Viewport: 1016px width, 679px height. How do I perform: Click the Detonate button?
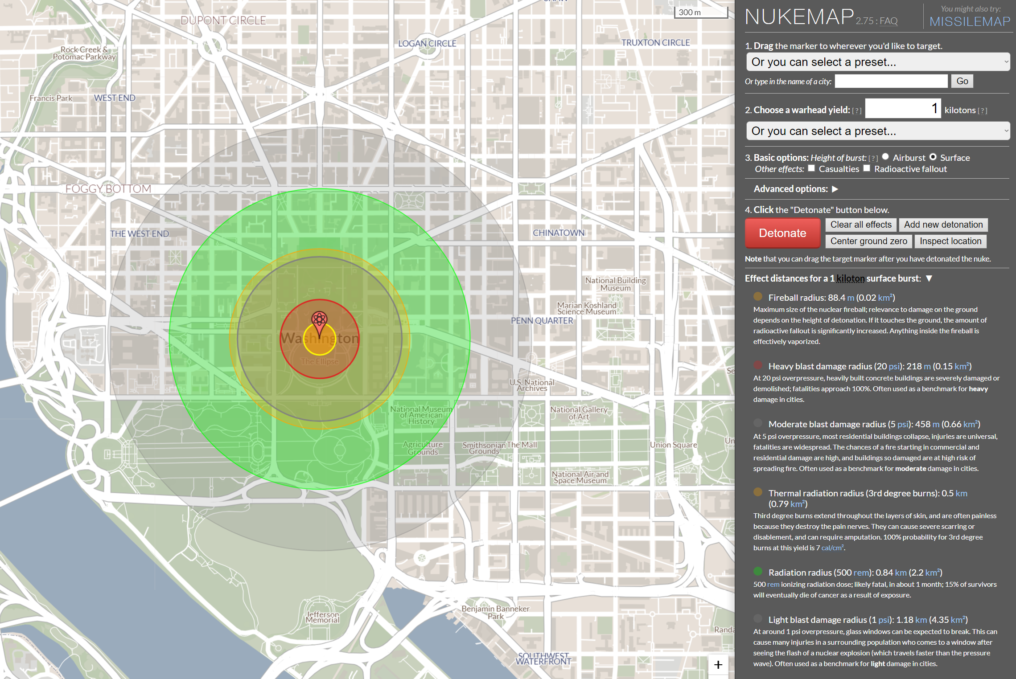[782, 233]
